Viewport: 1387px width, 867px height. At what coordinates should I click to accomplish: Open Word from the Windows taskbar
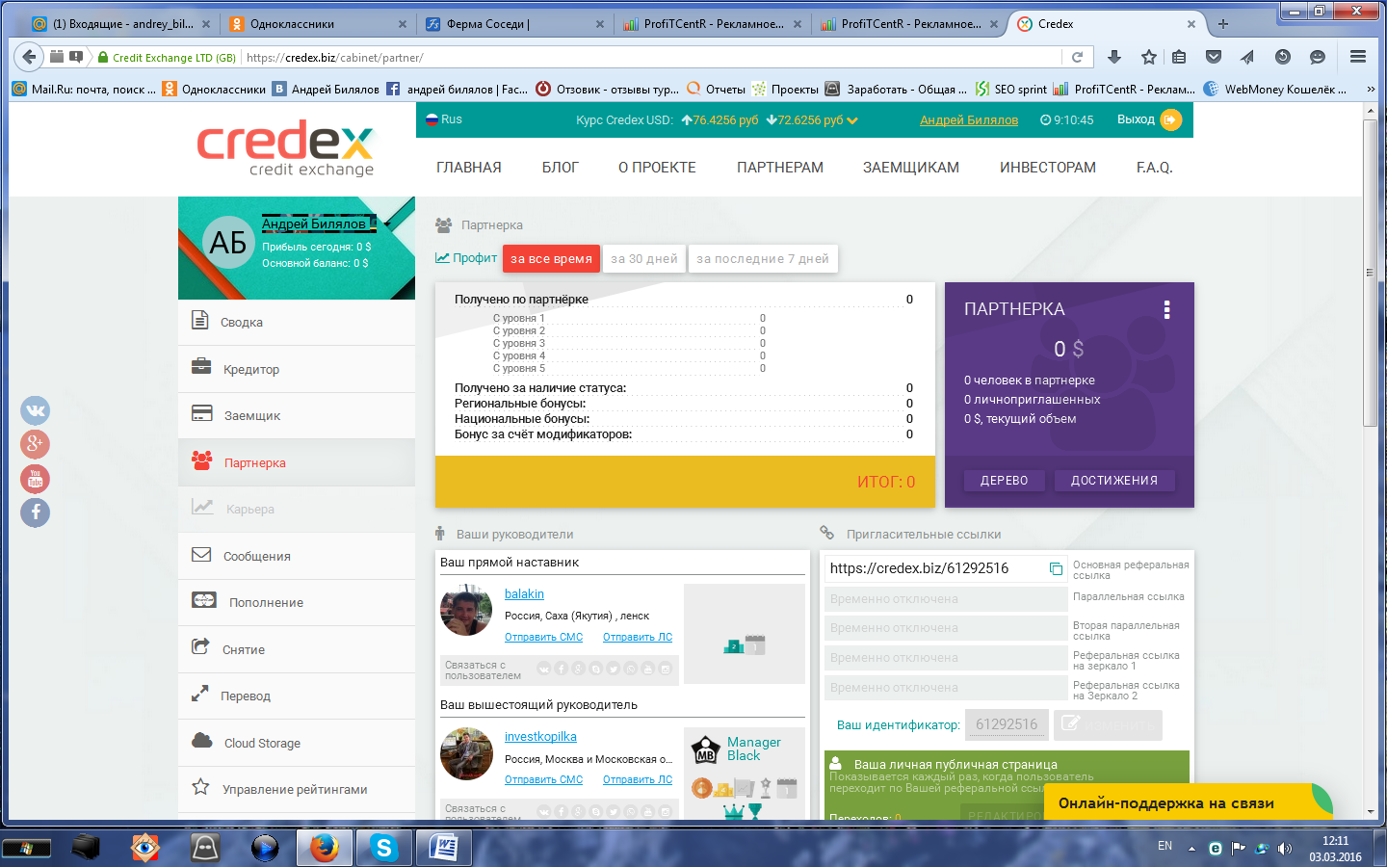pos(444,848)
